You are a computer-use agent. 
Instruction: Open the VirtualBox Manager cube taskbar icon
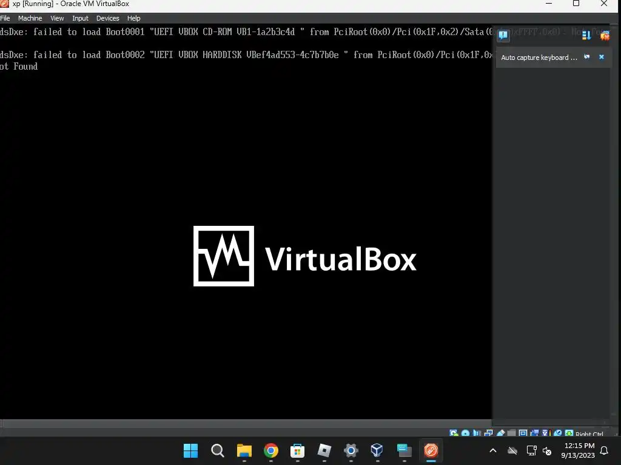point(377,450)
